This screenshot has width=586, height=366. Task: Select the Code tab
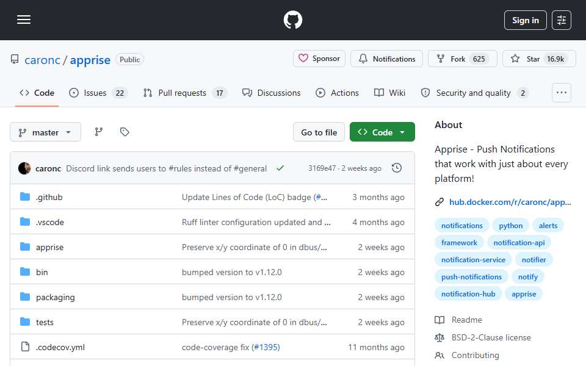(37, 93)
